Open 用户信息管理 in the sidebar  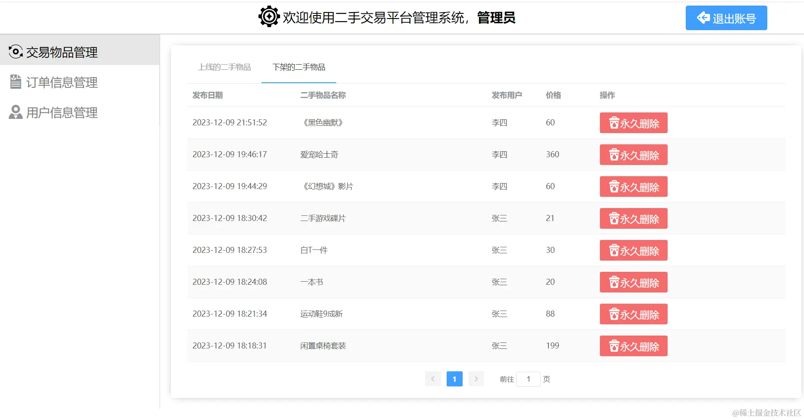[80, 112]
